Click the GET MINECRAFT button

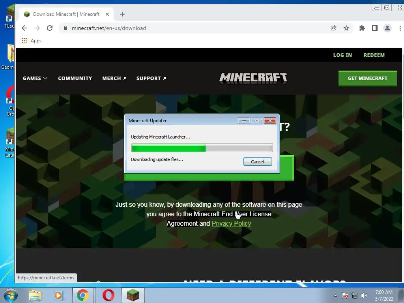point(367,79)
